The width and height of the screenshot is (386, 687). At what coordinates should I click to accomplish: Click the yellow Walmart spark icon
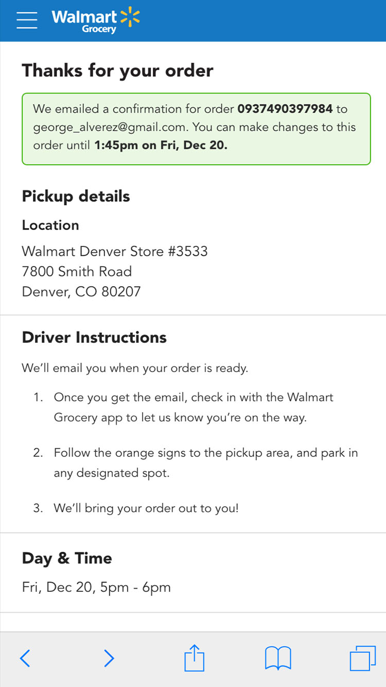click(130, 17)
